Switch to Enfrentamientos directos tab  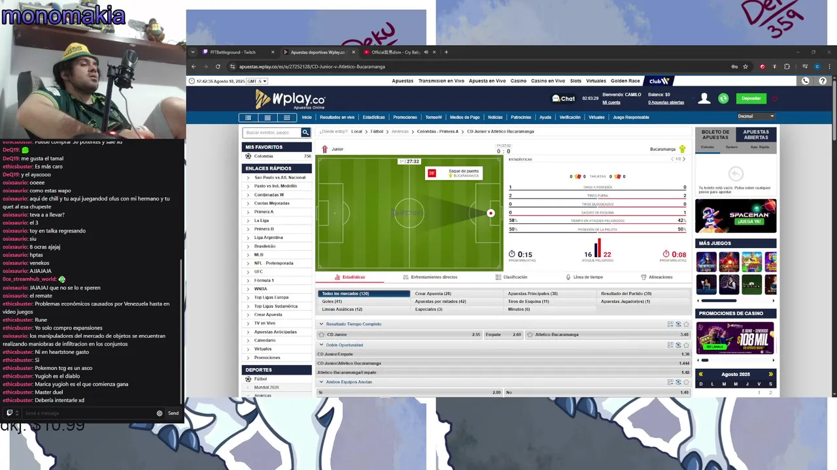(x=430, y=277)
